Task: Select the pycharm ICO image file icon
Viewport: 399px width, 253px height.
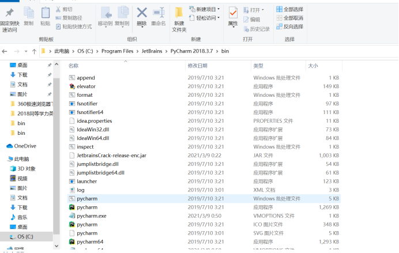Action: 72,225
